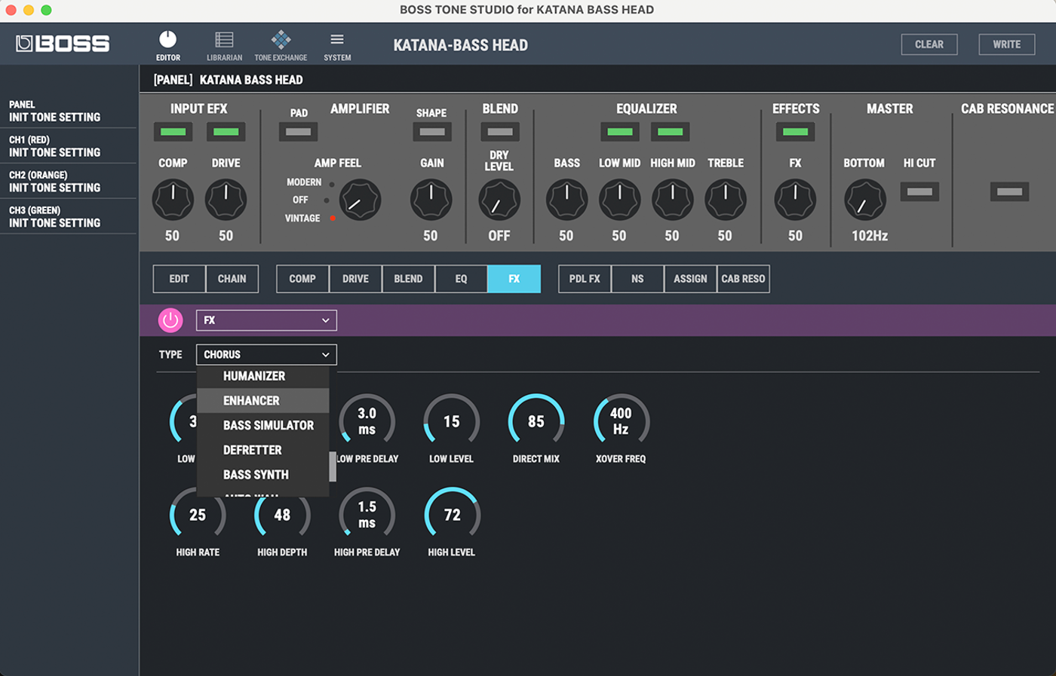Viewport: 1056px width, 676px height.
Task: Switch to the CHAIN tab
Action: pos(232,279)
